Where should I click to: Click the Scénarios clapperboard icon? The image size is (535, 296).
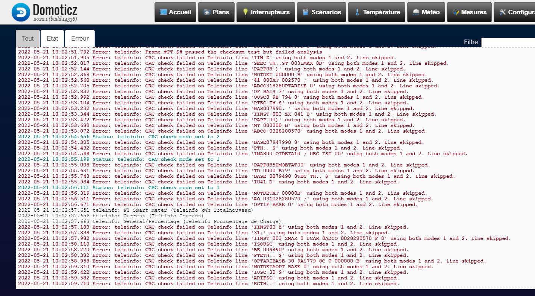click(305, 12)
